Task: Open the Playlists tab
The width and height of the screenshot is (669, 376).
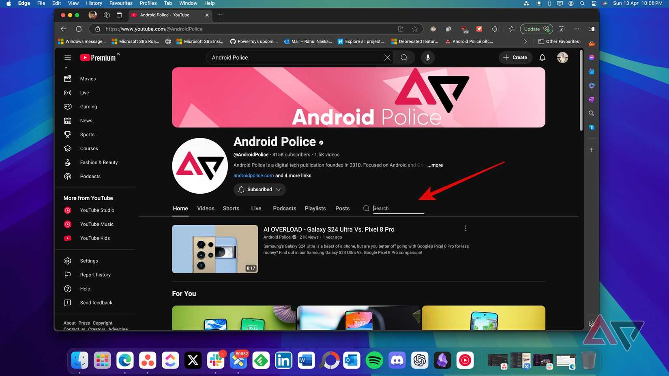Action: click(315, 208)
